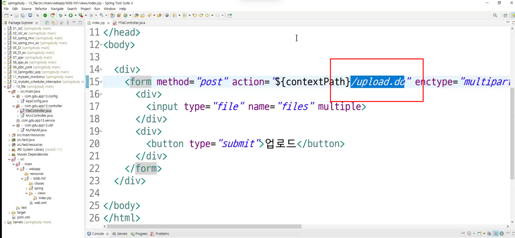The image size is (515, 238).
Task: Select MyFileUtil.java in the tree
Action: [36, 130]
